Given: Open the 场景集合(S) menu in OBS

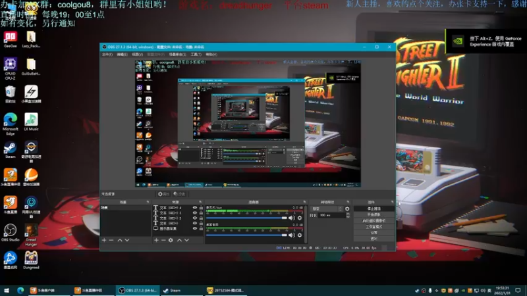Looking at the screenshot, I should 177,55.
